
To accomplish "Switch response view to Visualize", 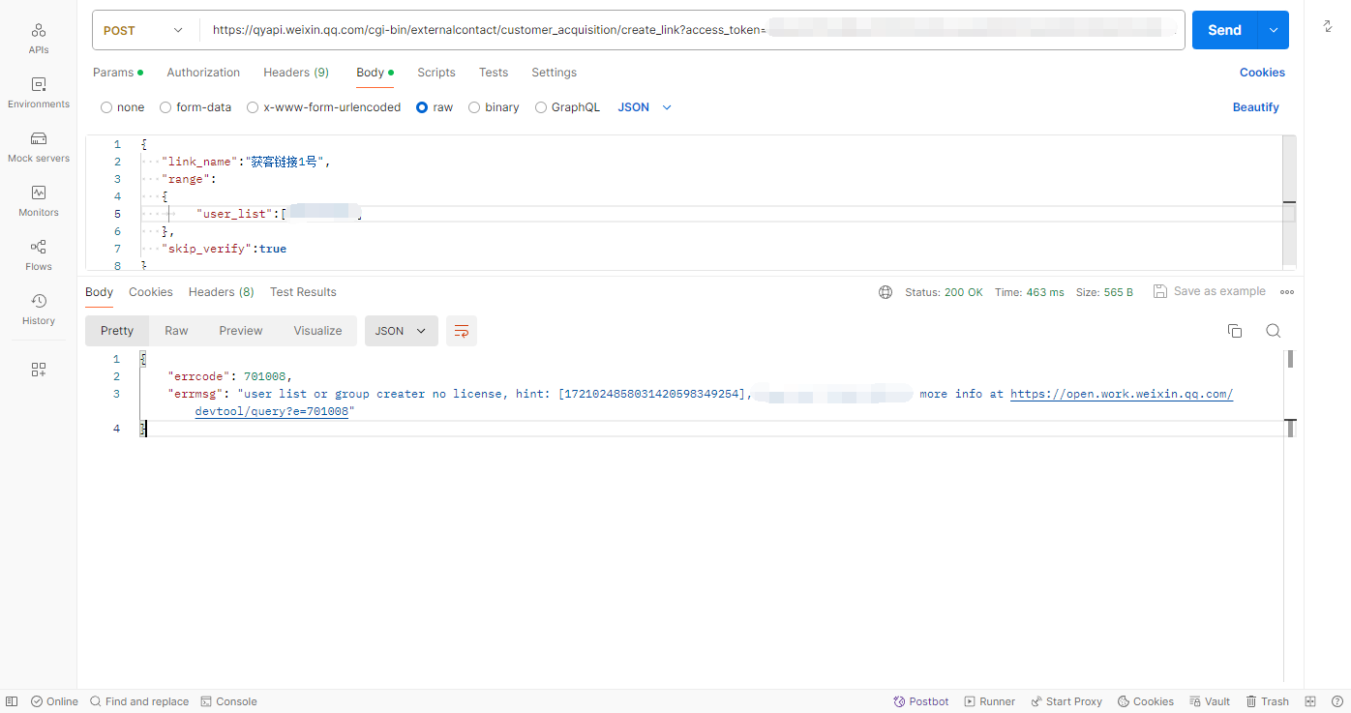I will pos(317,331).
